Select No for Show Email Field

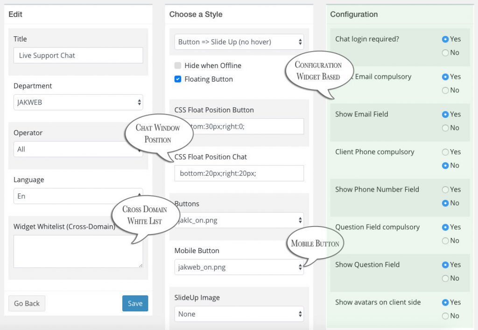coord(445,128)
